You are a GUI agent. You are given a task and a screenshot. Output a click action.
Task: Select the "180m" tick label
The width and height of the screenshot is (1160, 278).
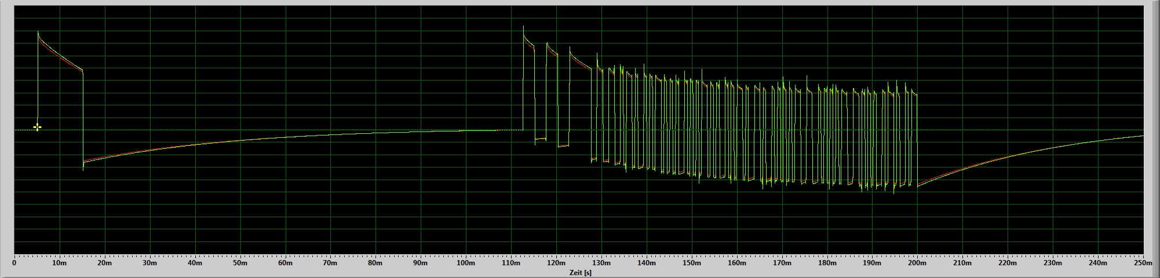[x=827, y=264]
